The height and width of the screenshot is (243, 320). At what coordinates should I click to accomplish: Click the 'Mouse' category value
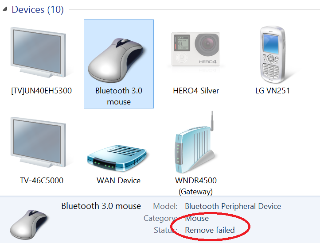[x=197, y=218]
